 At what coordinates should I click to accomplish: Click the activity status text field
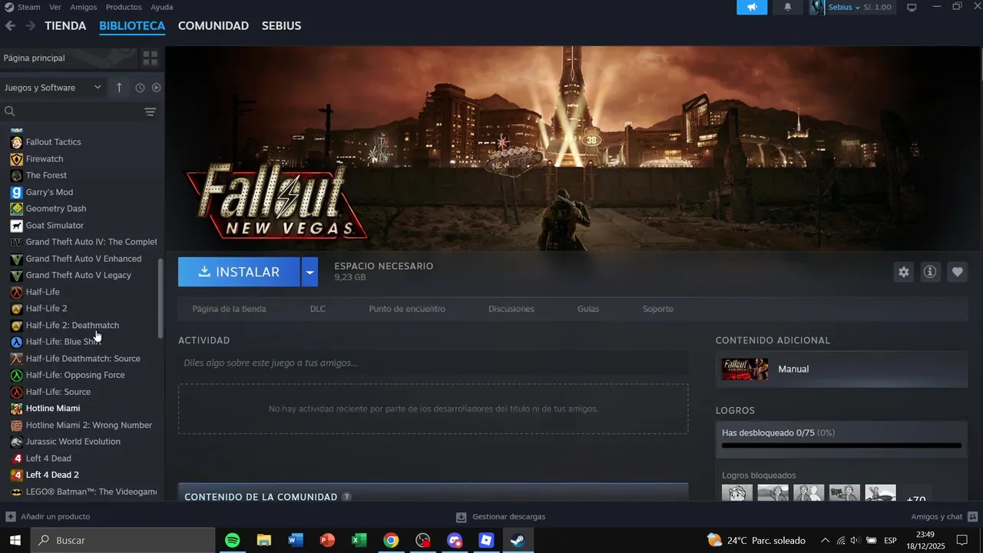(x=433, y=363)
